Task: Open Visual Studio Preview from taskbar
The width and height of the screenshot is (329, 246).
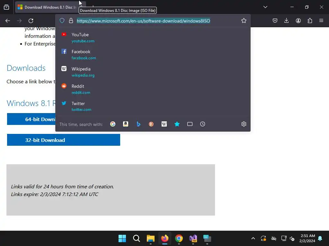Action: click(193, 238)
